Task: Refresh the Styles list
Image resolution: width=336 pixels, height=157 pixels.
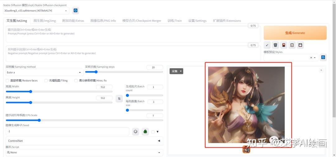Action: point(323,57)
